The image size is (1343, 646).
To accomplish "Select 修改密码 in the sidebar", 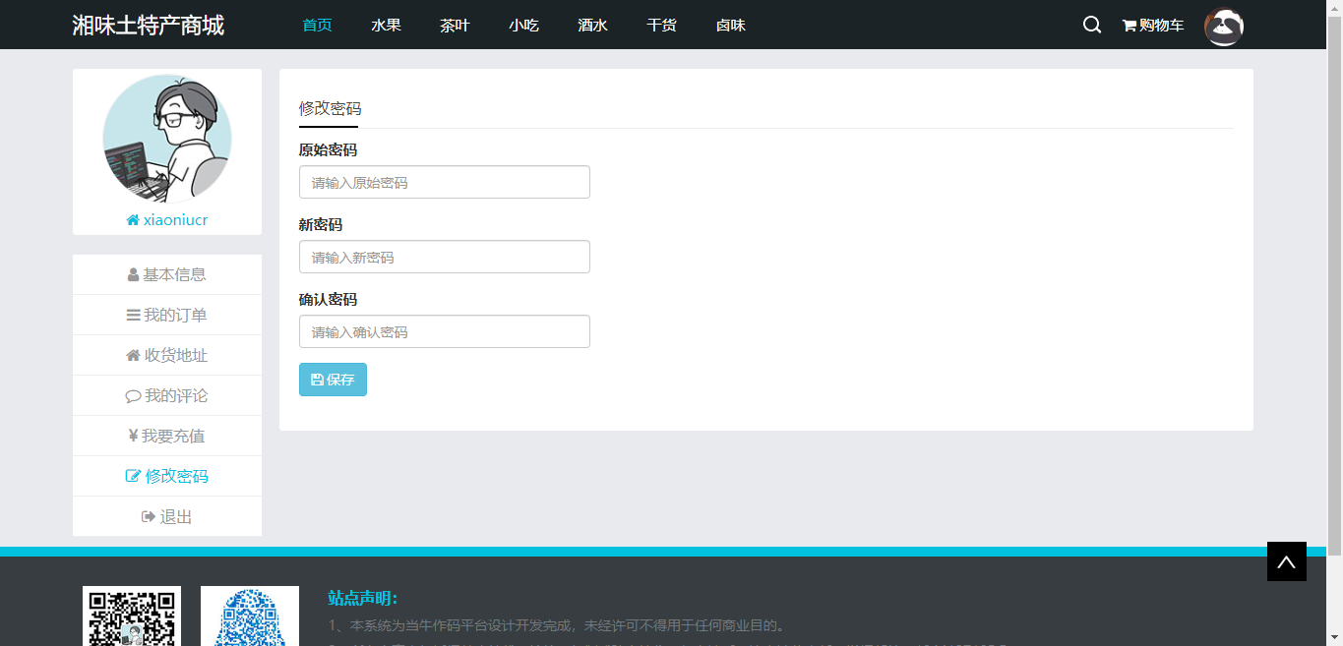I will pos(167,476).
